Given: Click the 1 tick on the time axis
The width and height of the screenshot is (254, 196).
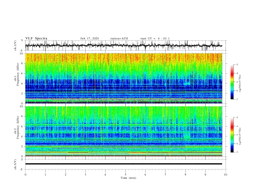Looking at the screenshot, I should click(x=45, y=175).
